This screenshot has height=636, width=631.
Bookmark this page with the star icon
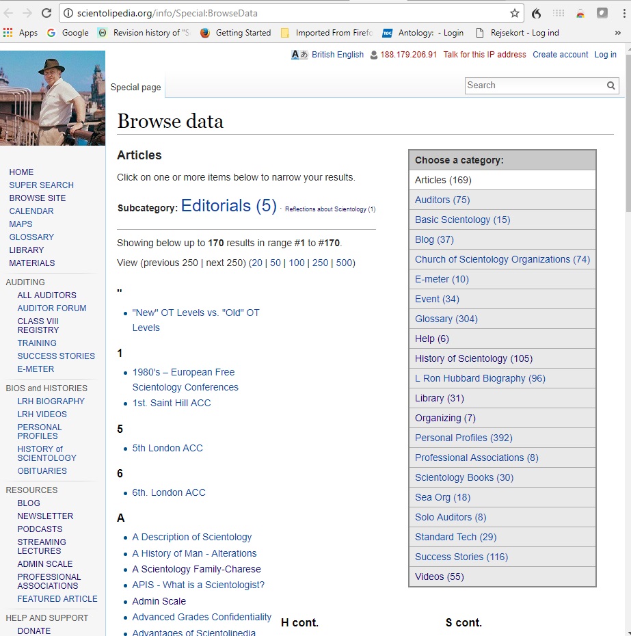point(514,13)
